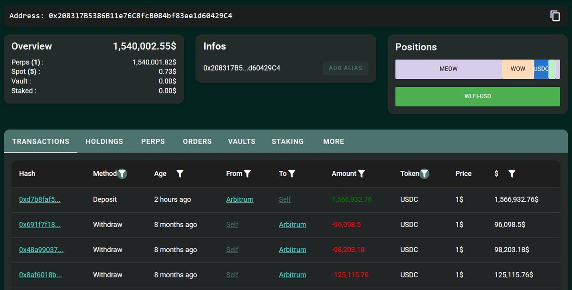Viewport: 572px width, 290px height.
Task: Open transaction hash 0x8af6018b
Action: click(41, 275)
